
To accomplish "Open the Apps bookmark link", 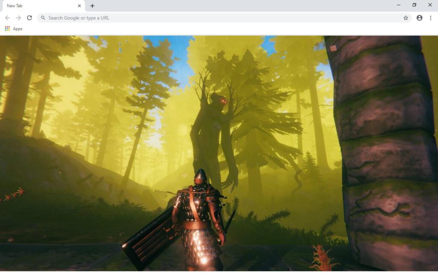I will (x=17, y=29).
